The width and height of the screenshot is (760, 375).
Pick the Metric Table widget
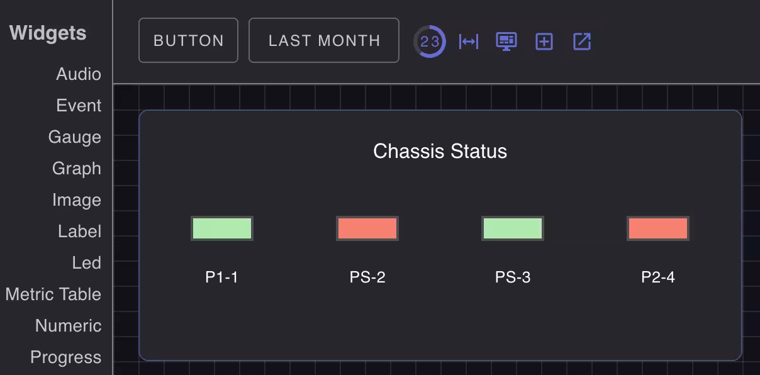pos(53,294)
